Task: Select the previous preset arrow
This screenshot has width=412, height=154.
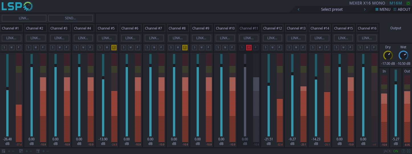Action: (x=298, y=9)
